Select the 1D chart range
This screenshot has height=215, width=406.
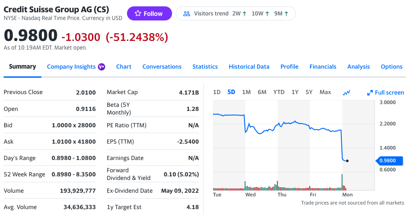[217, 92]
